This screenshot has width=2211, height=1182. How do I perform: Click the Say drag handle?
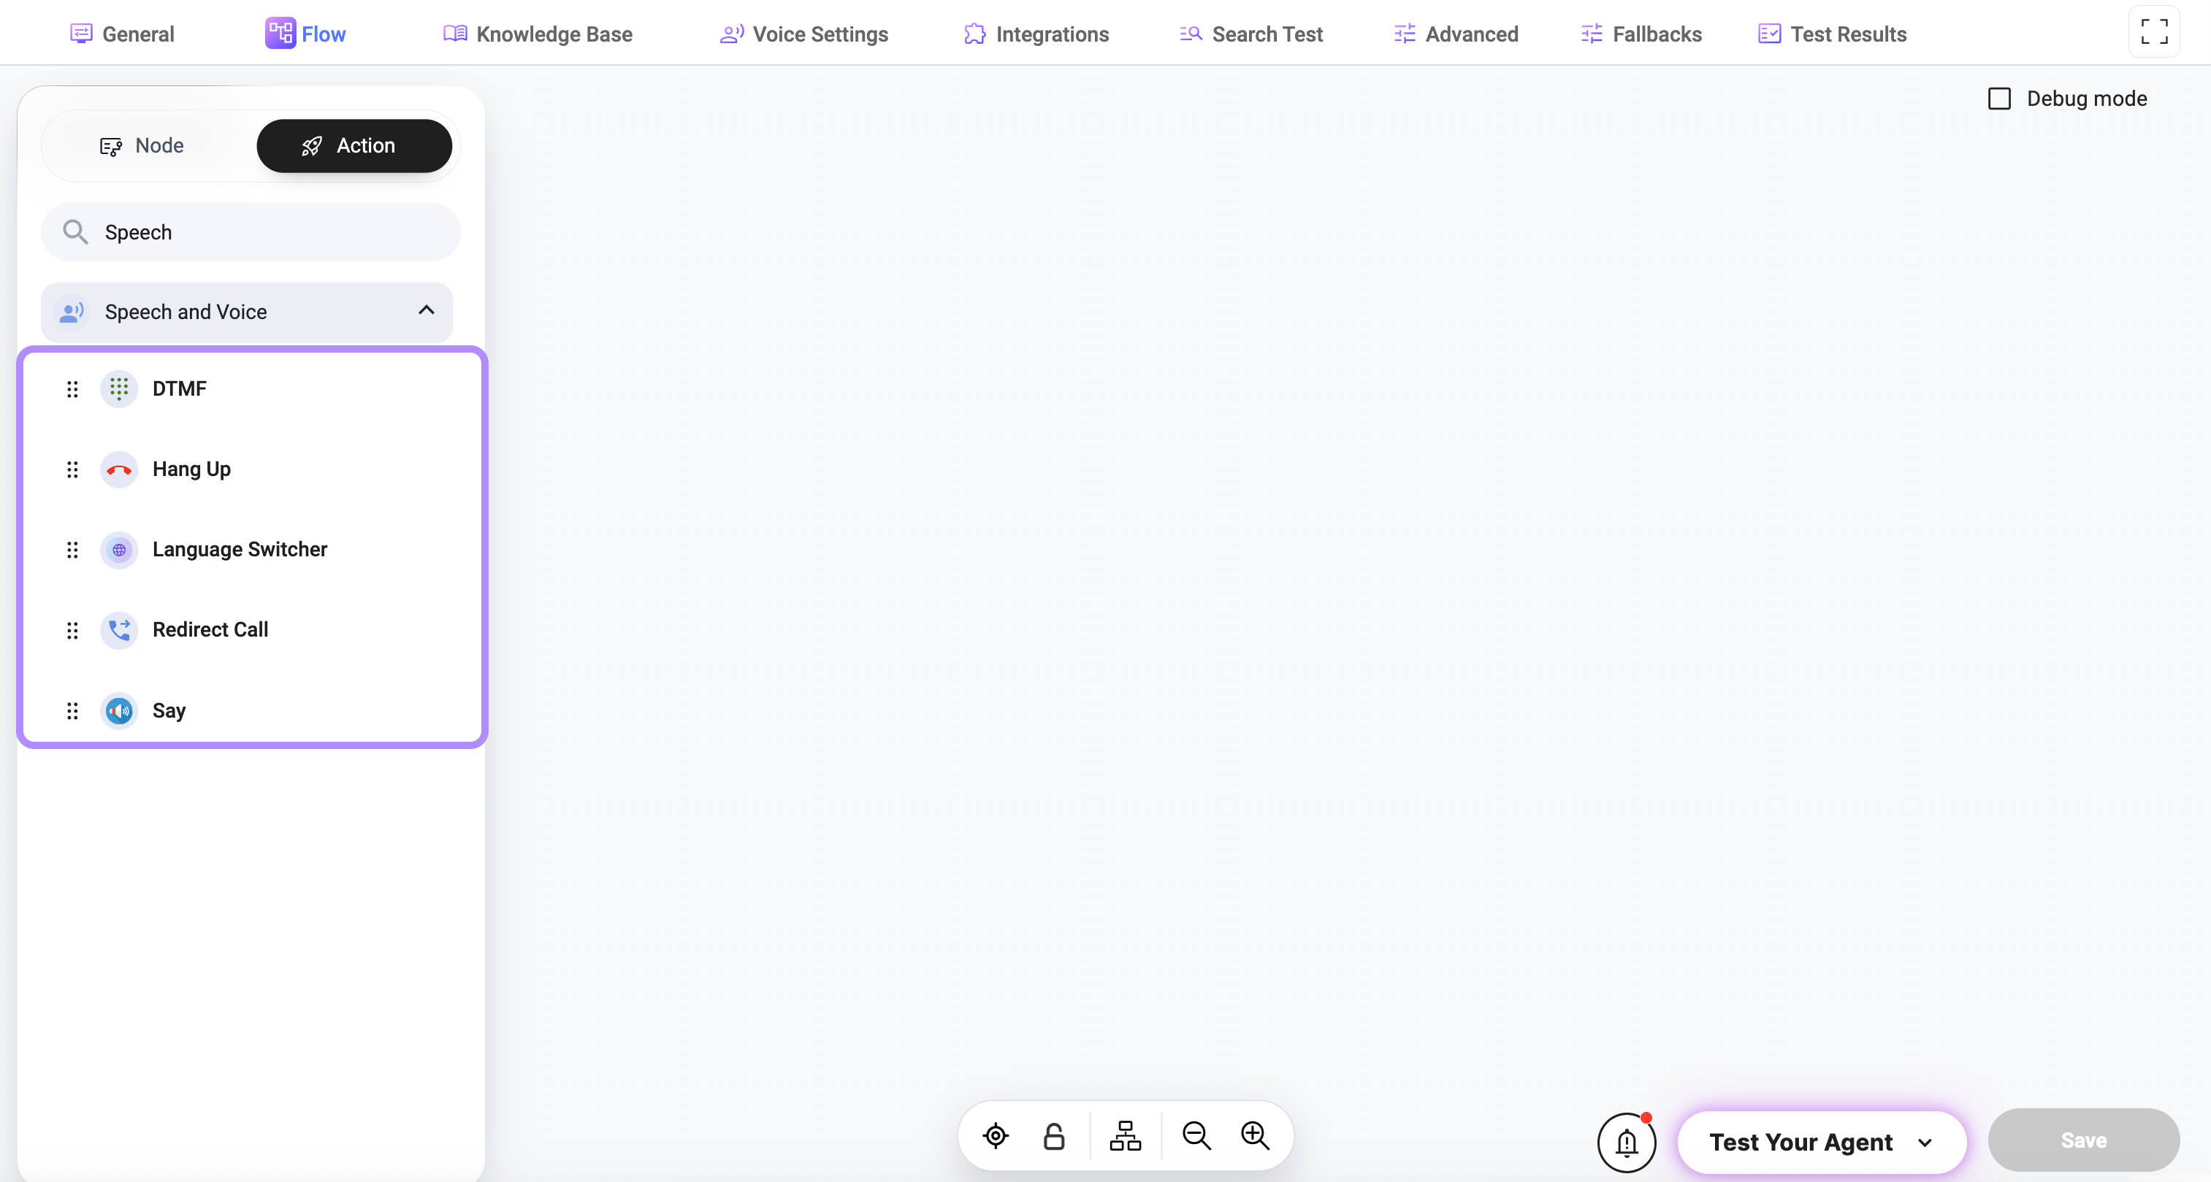73,711
